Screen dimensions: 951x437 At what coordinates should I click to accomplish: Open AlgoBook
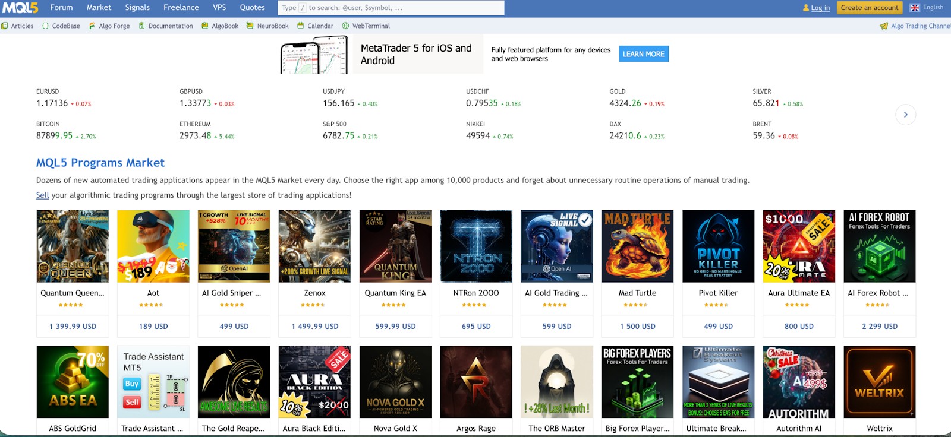[220, 26]
